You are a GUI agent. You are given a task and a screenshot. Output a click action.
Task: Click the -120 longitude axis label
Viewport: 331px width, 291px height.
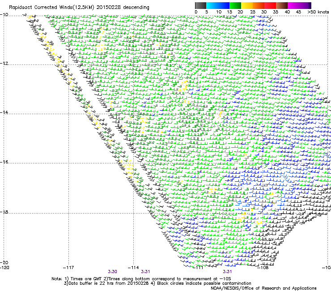click(4, 268)
